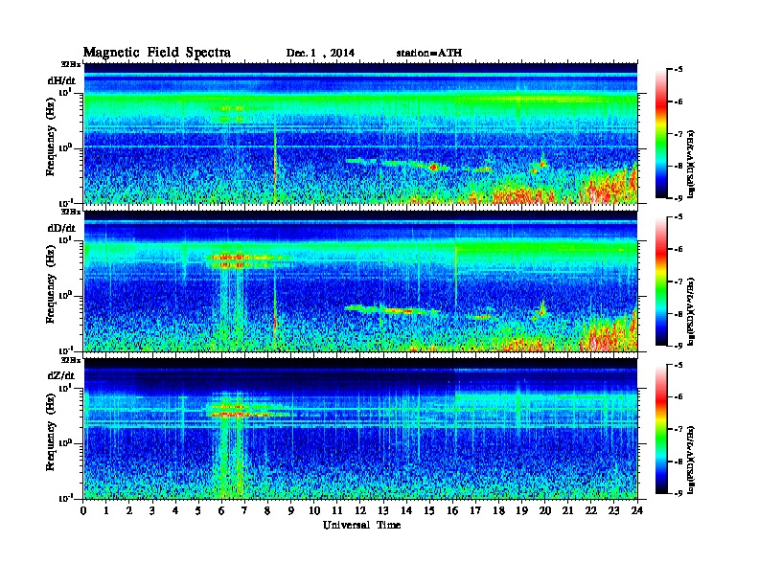This screenshot has height=586, width=759.
Task: Click hour tick label "21" on time axis
Action: [x=567, y=511]
